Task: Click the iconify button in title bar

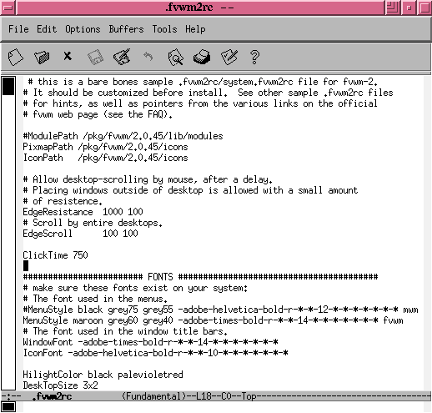Action: (393, 8)
